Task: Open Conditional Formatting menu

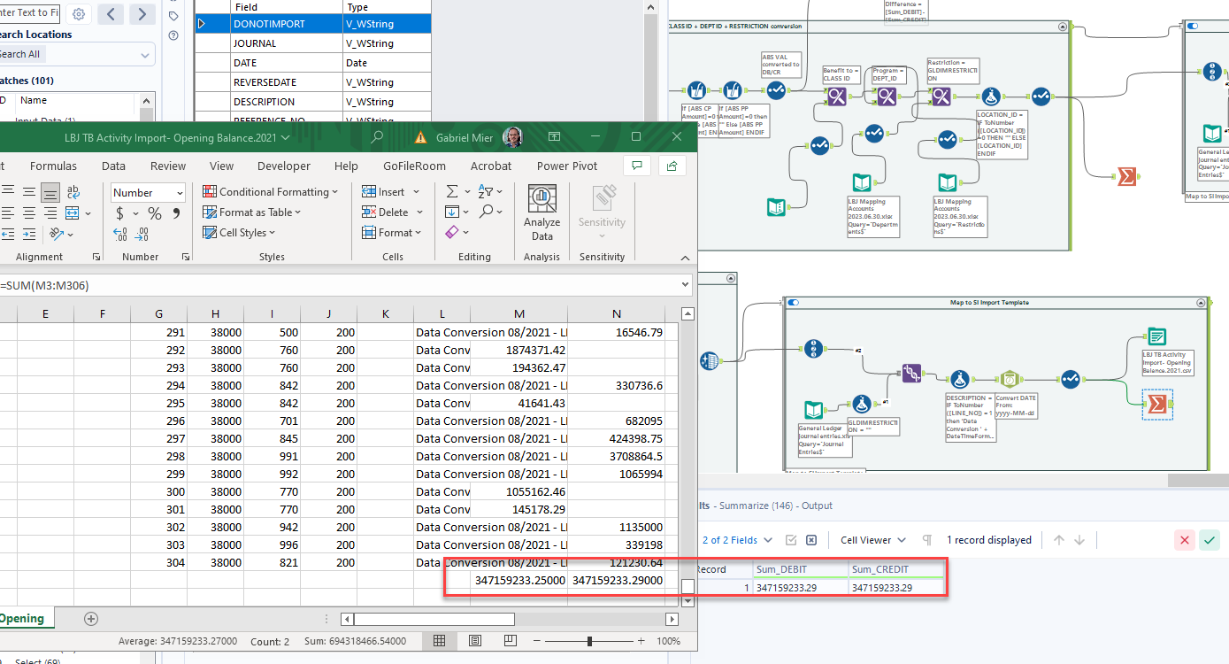Action: click(271, 192)
